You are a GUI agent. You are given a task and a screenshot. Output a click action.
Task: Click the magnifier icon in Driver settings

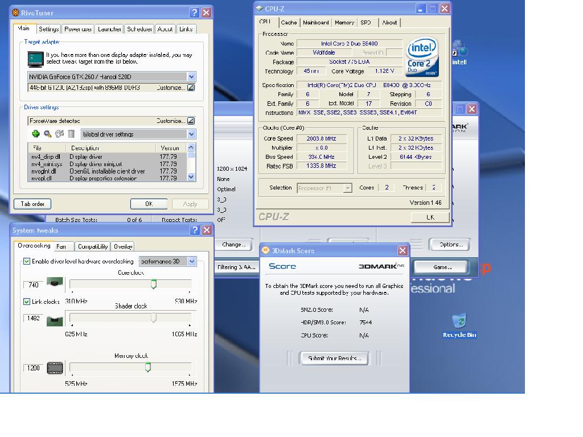click(x=48, y=134)
